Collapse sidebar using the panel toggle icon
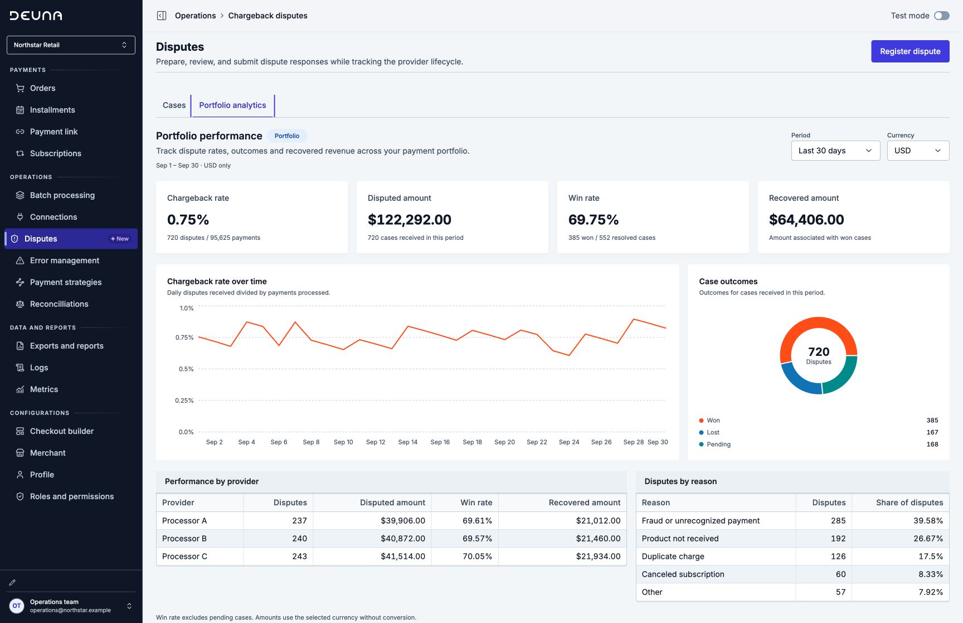Image resolution: width=963 pixels, height=623 pixels. pyautogui.click(x=162, y=16)
